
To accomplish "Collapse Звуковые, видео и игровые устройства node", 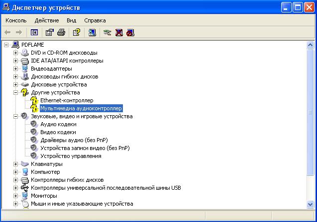I will [15, 116].
